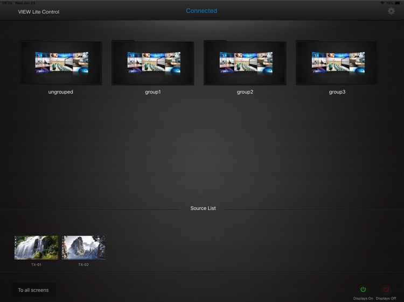Click the TX-01 source label
This screenshot has width=404, height=302.
[36, 264]
